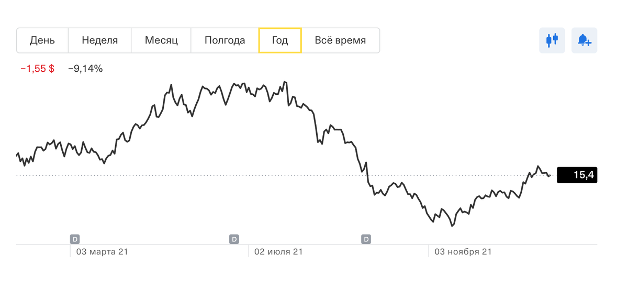Click the 03 ноября 21 axis date
Viewport: 628px width, 299px height.
[463, 252]
